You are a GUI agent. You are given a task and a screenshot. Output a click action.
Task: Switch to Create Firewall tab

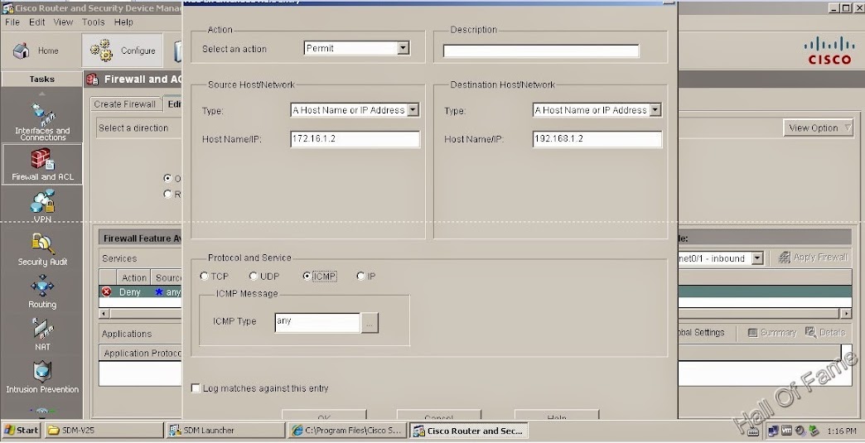coord(125,104)
